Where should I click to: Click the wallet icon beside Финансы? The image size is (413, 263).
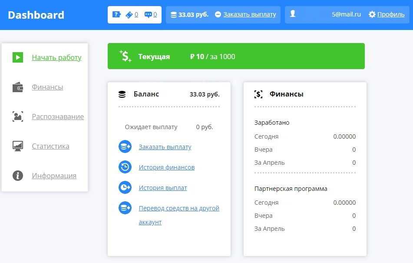tap(18, 87)
